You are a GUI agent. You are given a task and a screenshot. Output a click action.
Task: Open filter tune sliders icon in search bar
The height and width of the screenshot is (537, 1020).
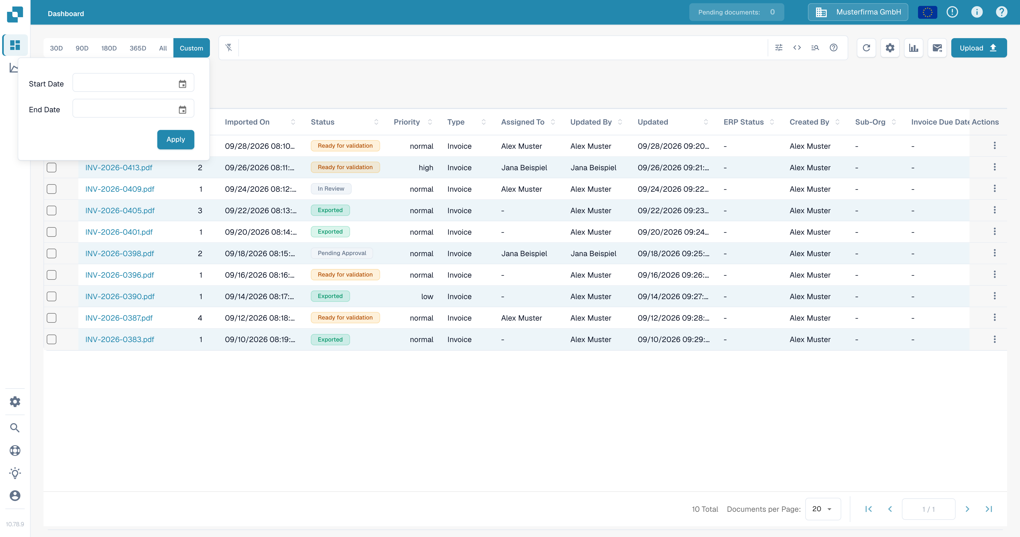779,48
